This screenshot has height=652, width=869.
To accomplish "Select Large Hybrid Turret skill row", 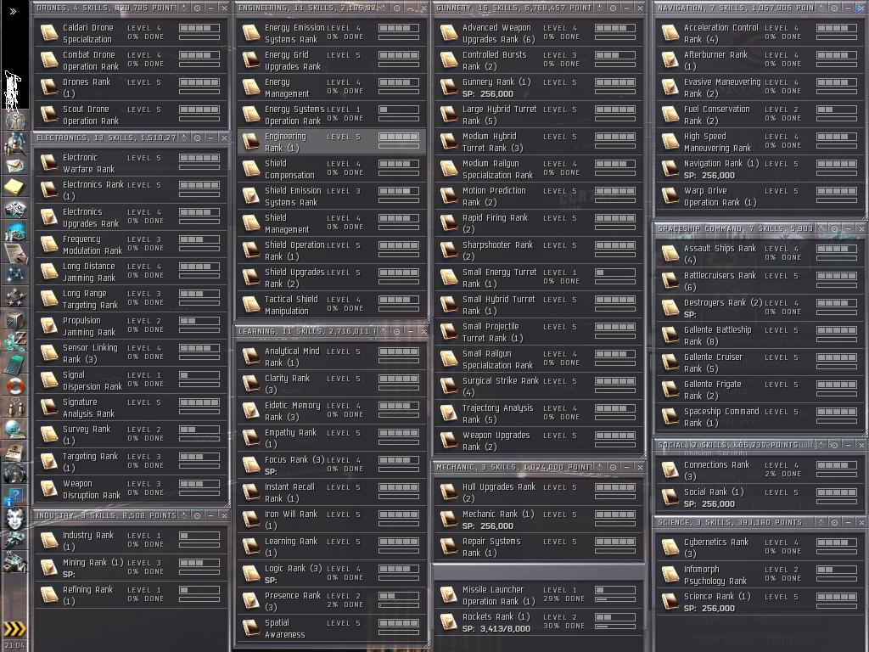I will pyautogui.click(x=539, y=115).
